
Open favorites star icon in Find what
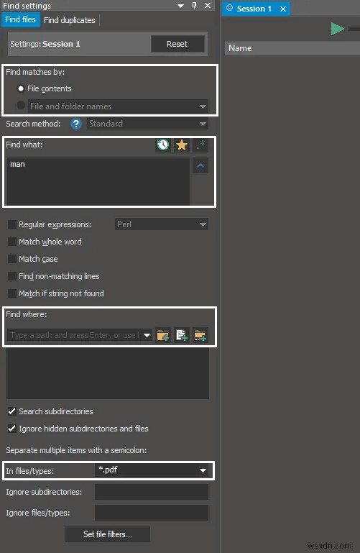click(182, 145)
